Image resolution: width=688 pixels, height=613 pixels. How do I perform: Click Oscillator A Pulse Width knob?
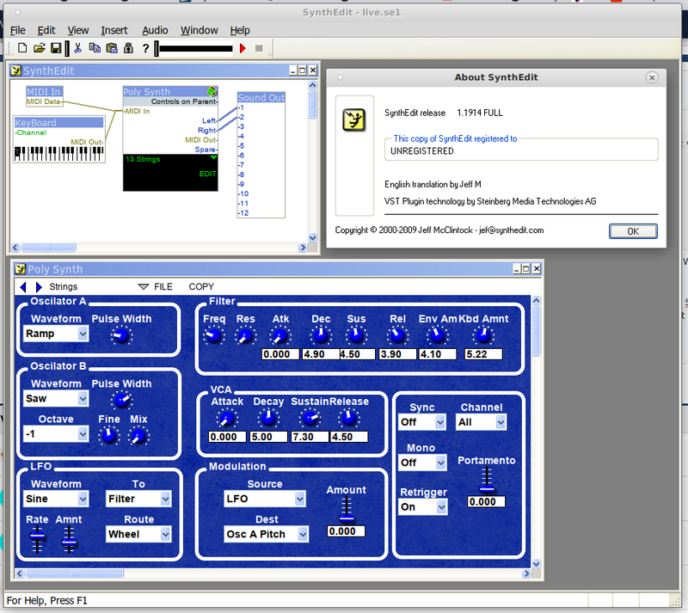click(121, 336)
